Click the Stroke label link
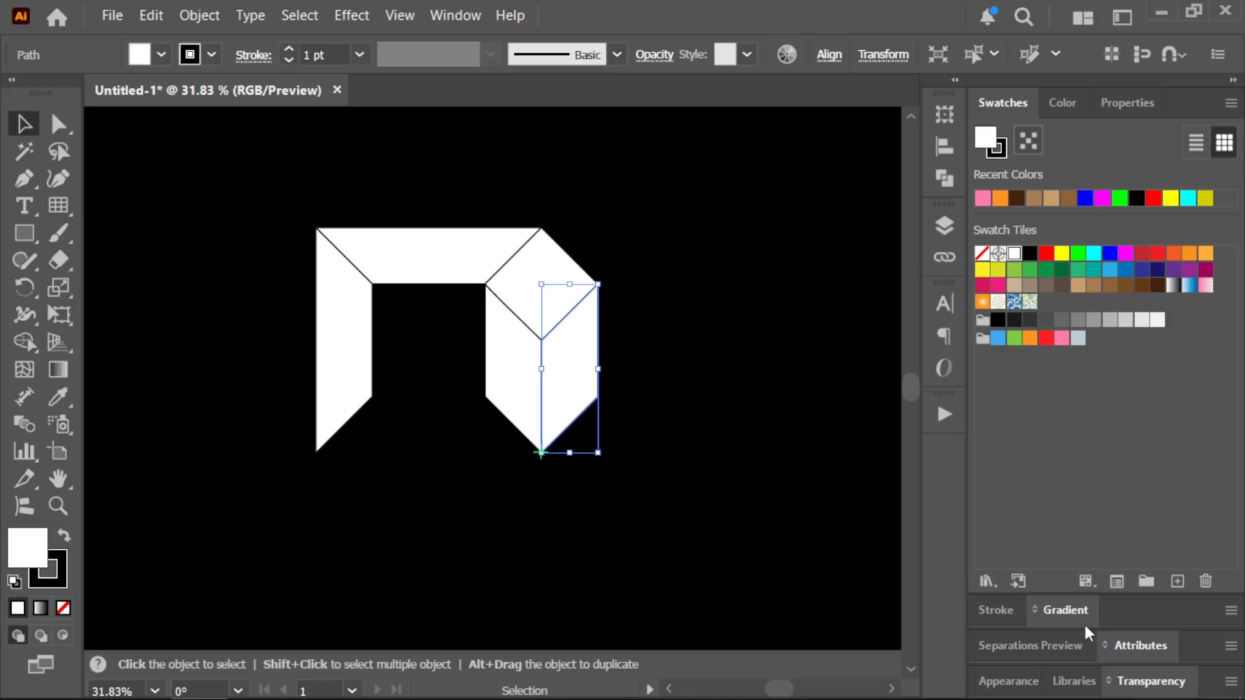 coord(253,55)
